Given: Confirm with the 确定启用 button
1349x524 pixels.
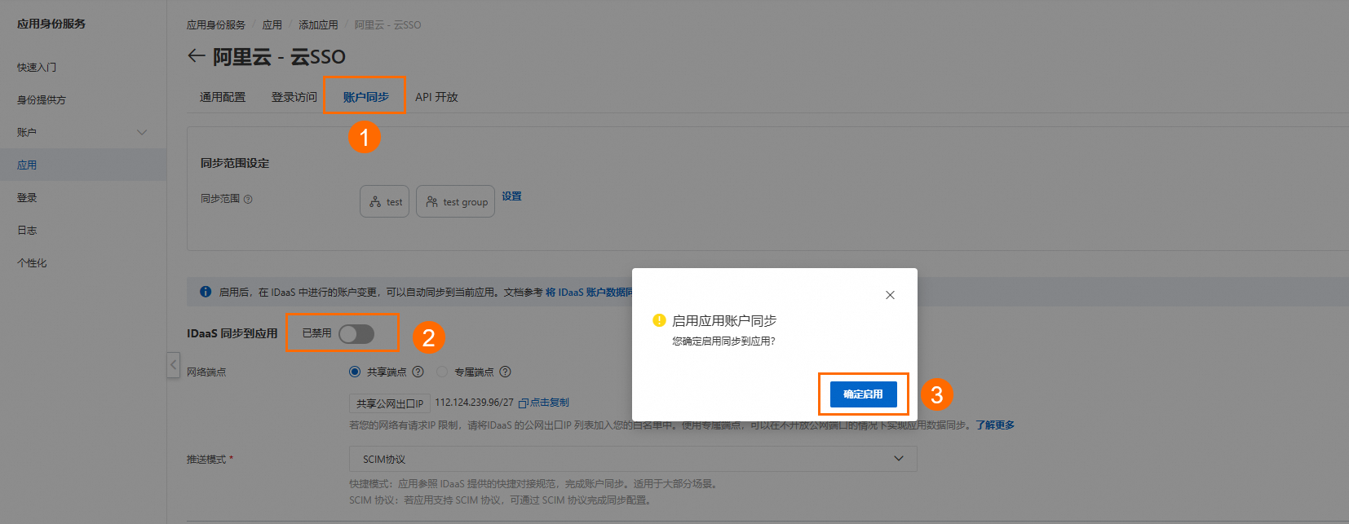Looking at the screenshot, I should pos(863,394).
